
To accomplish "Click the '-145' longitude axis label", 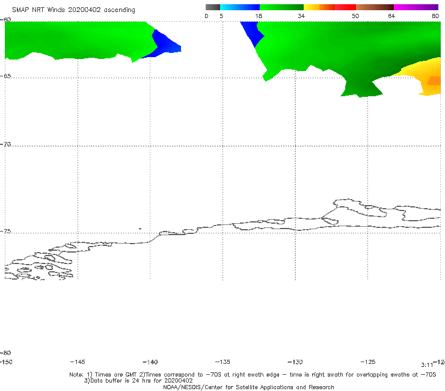I will pyautogui.click(x=78, y=362).
